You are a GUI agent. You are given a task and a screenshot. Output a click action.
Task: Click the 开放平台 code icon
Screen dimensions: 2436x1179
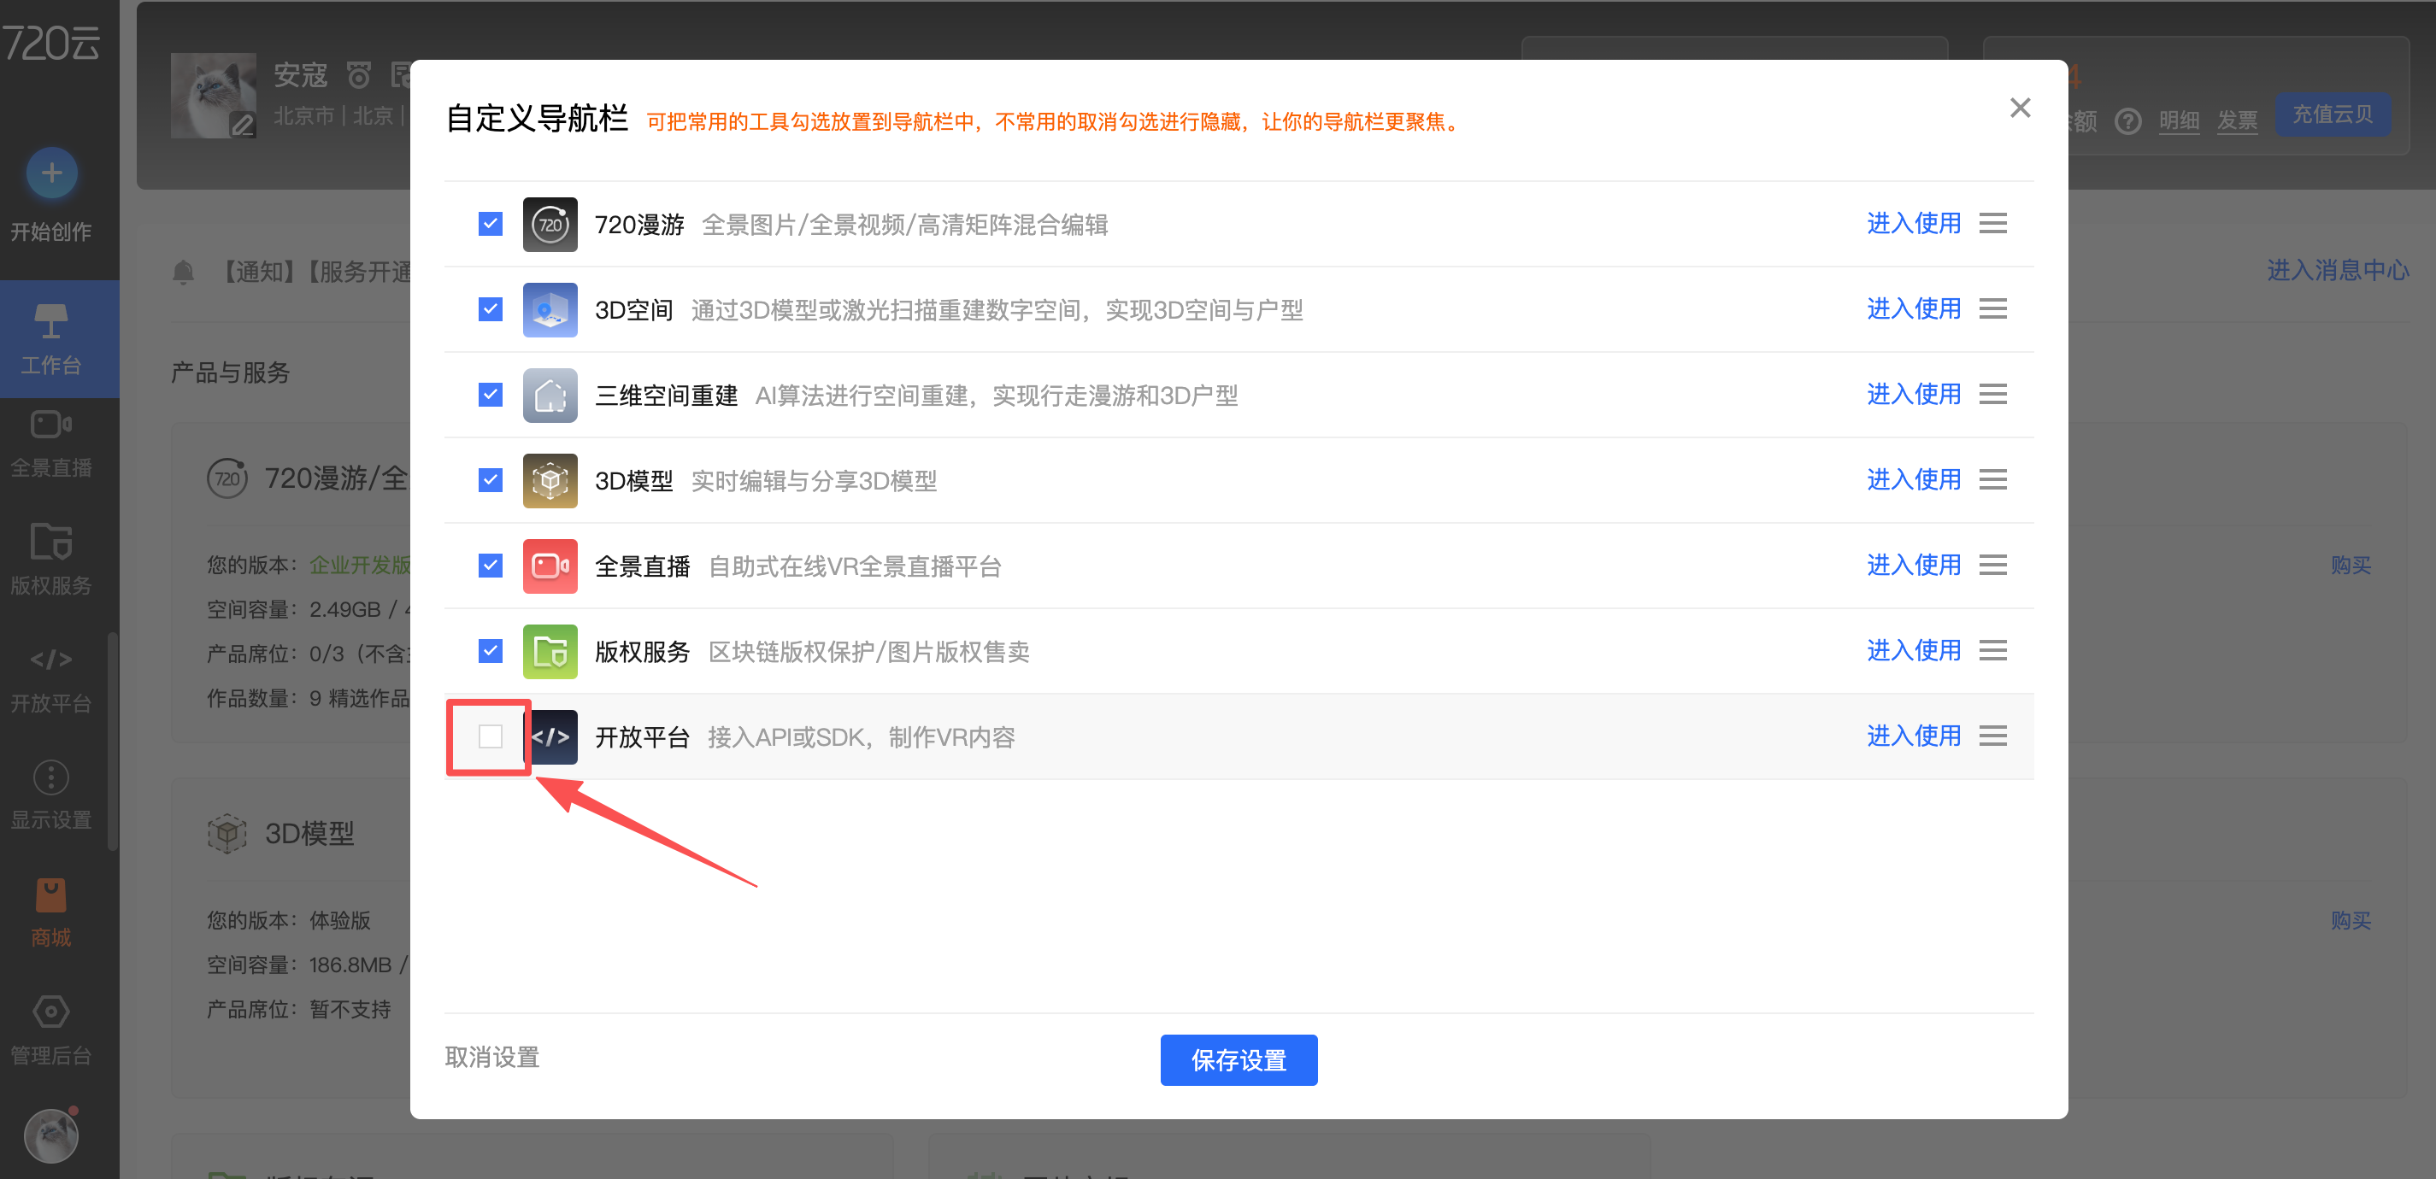click(552, 736)
